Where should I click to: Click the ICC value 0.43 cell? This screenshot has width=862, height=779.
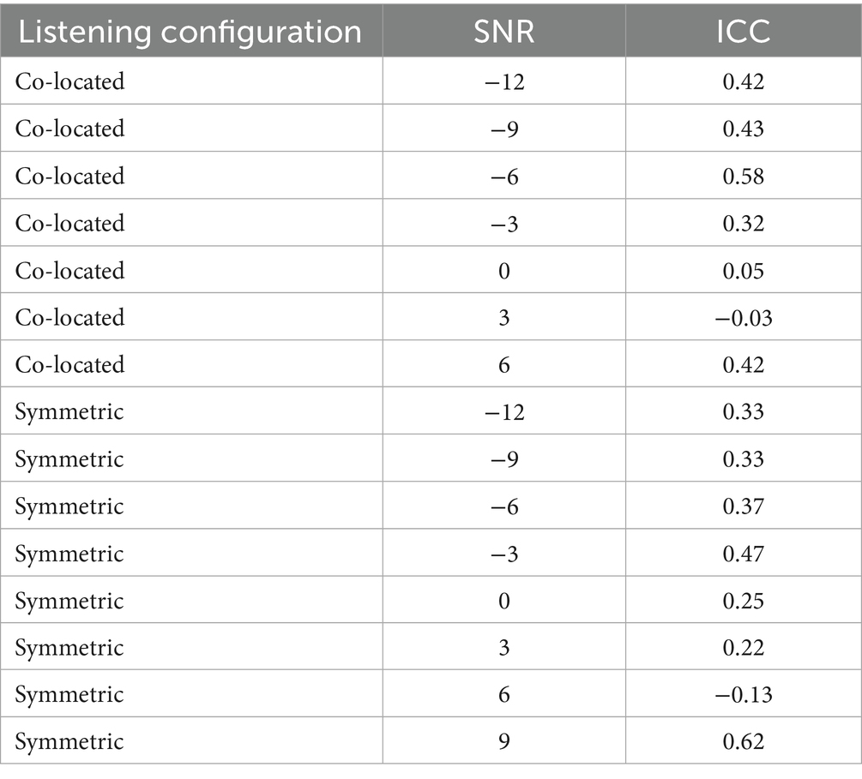[x=743, y=129]
